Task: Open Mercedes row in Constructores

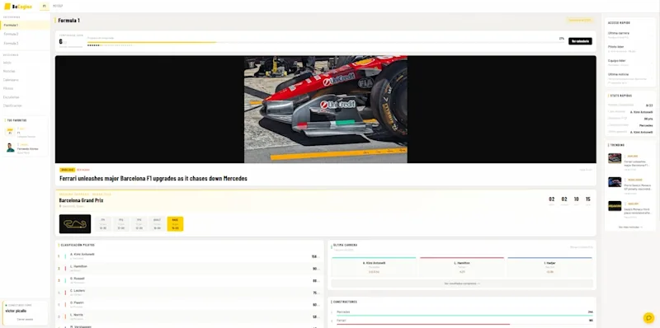Action: coord(462,313)
